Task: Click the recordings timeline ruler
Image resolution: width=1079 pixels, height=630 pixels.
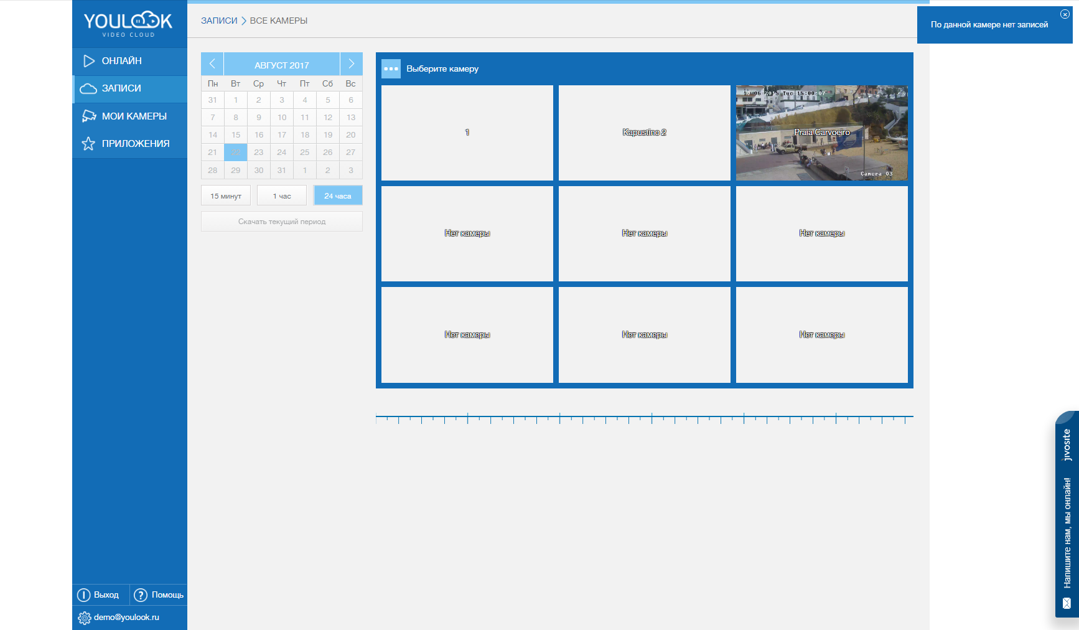Action: [x=645, y=418]
